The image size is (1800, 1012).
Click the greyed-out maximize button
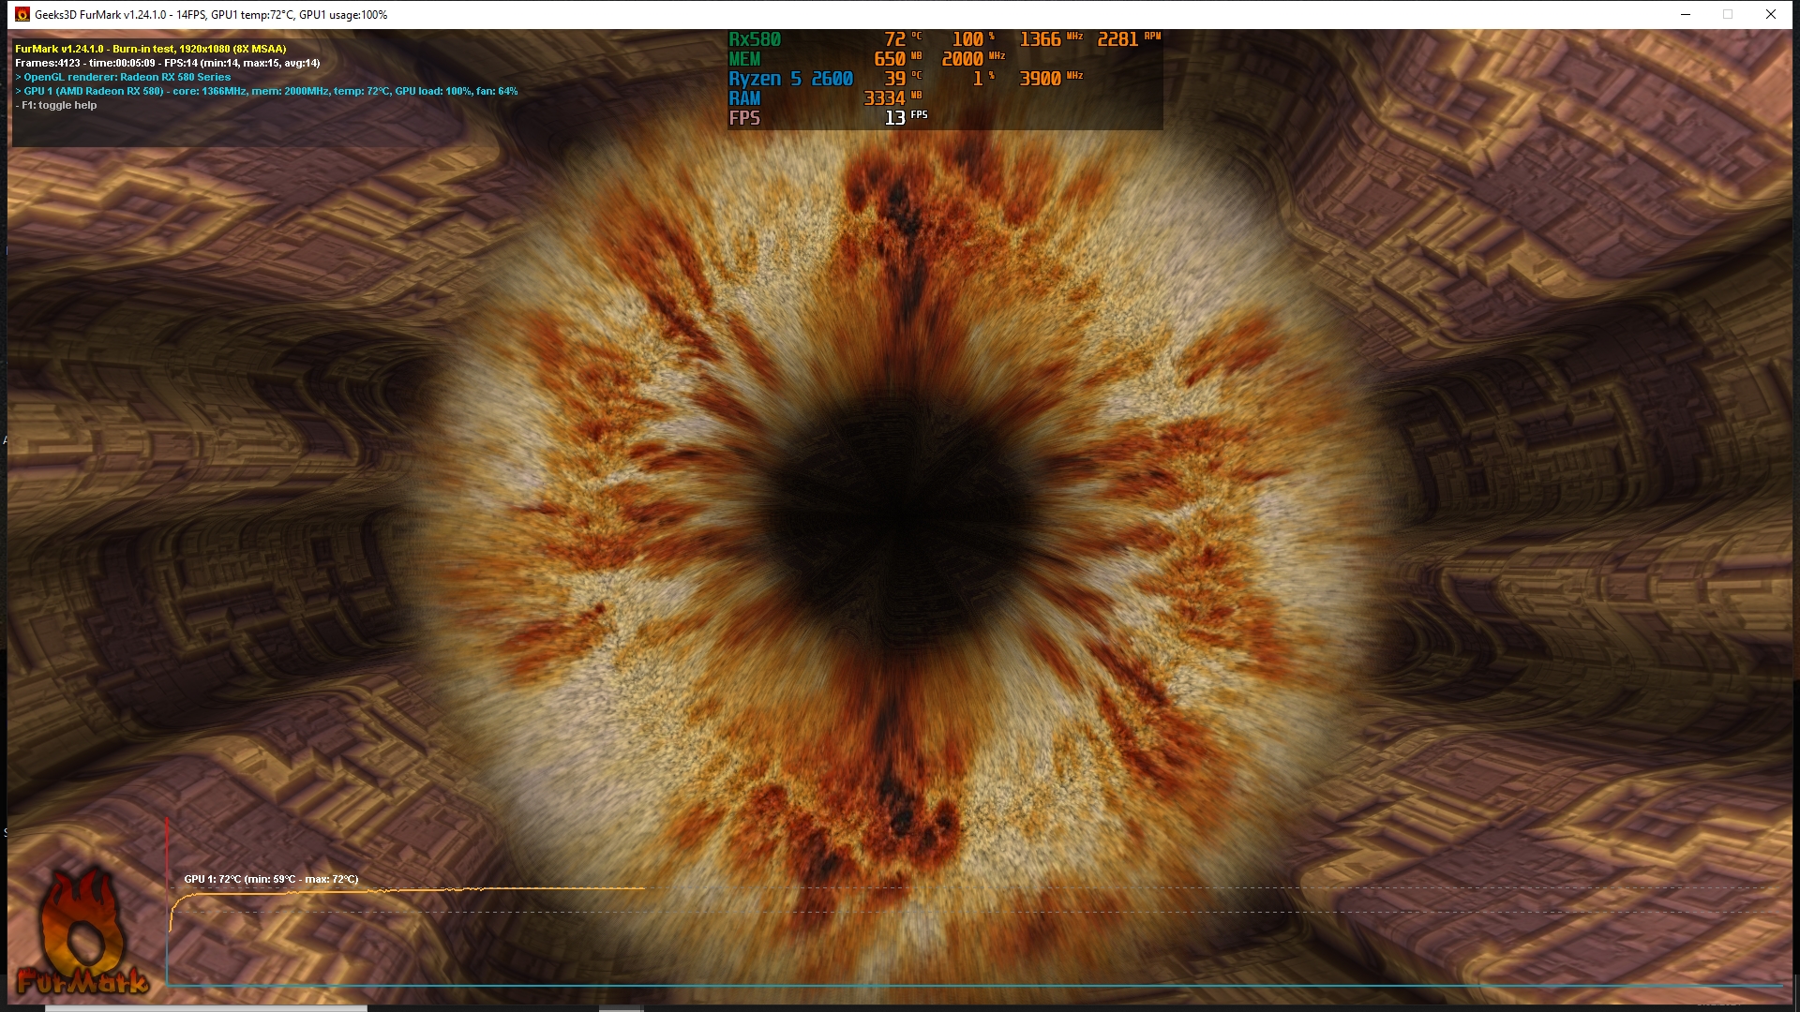click(x=1727, y=14)
